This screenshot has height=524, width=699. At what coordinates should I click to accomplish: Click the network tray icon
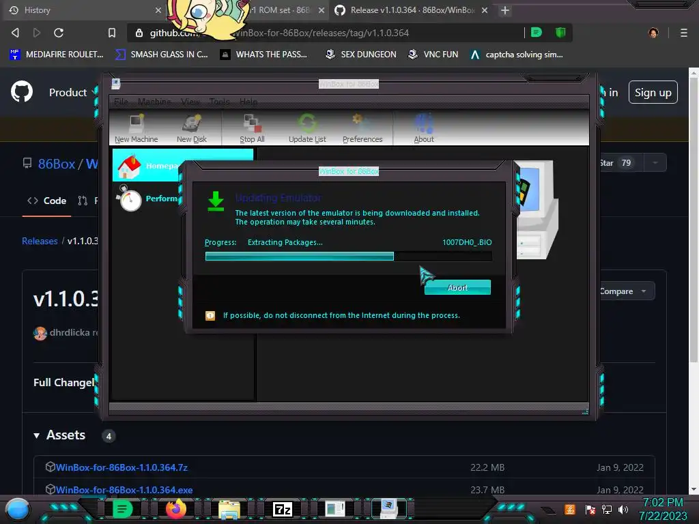(x=607, y=509)
